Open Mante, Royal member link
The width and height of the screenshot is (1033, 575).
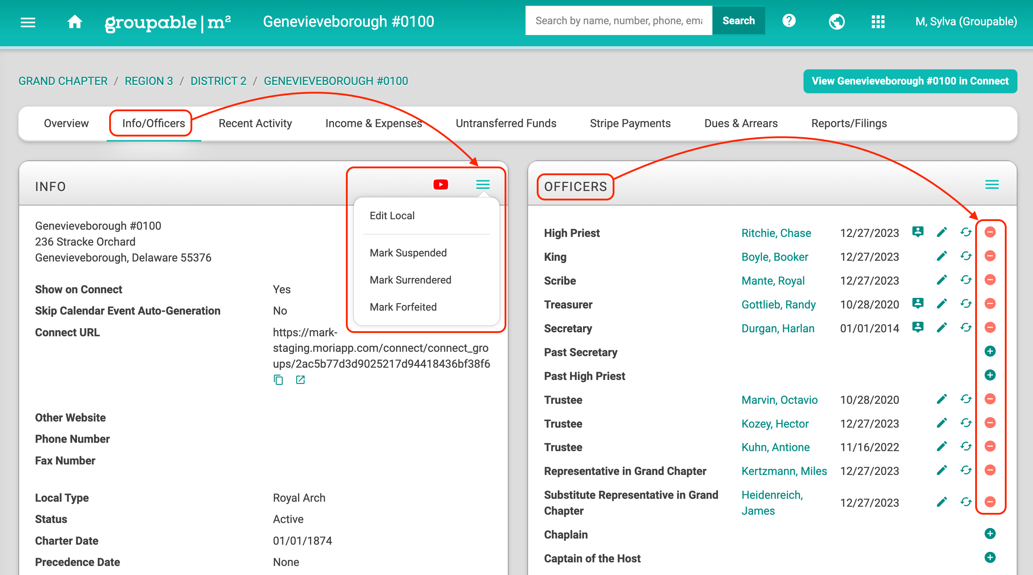point(773,281)
